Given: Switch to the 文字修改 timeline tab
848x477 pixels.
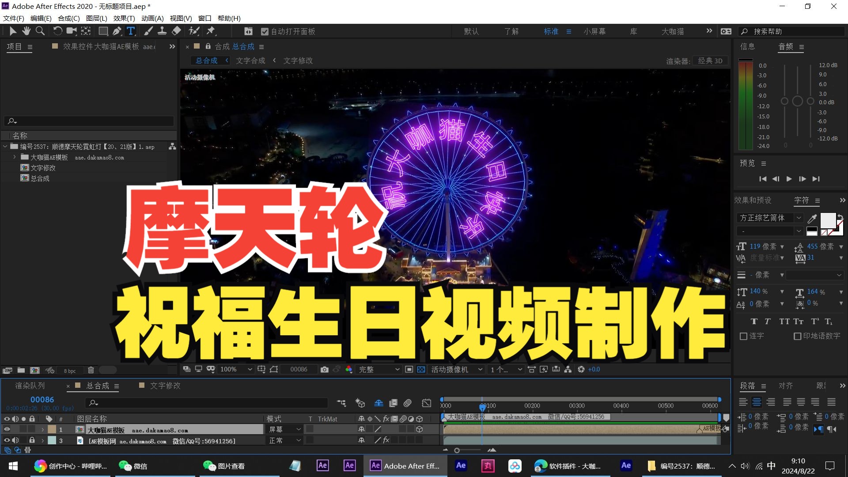Looking at the screenshot, I should (165, 386).
